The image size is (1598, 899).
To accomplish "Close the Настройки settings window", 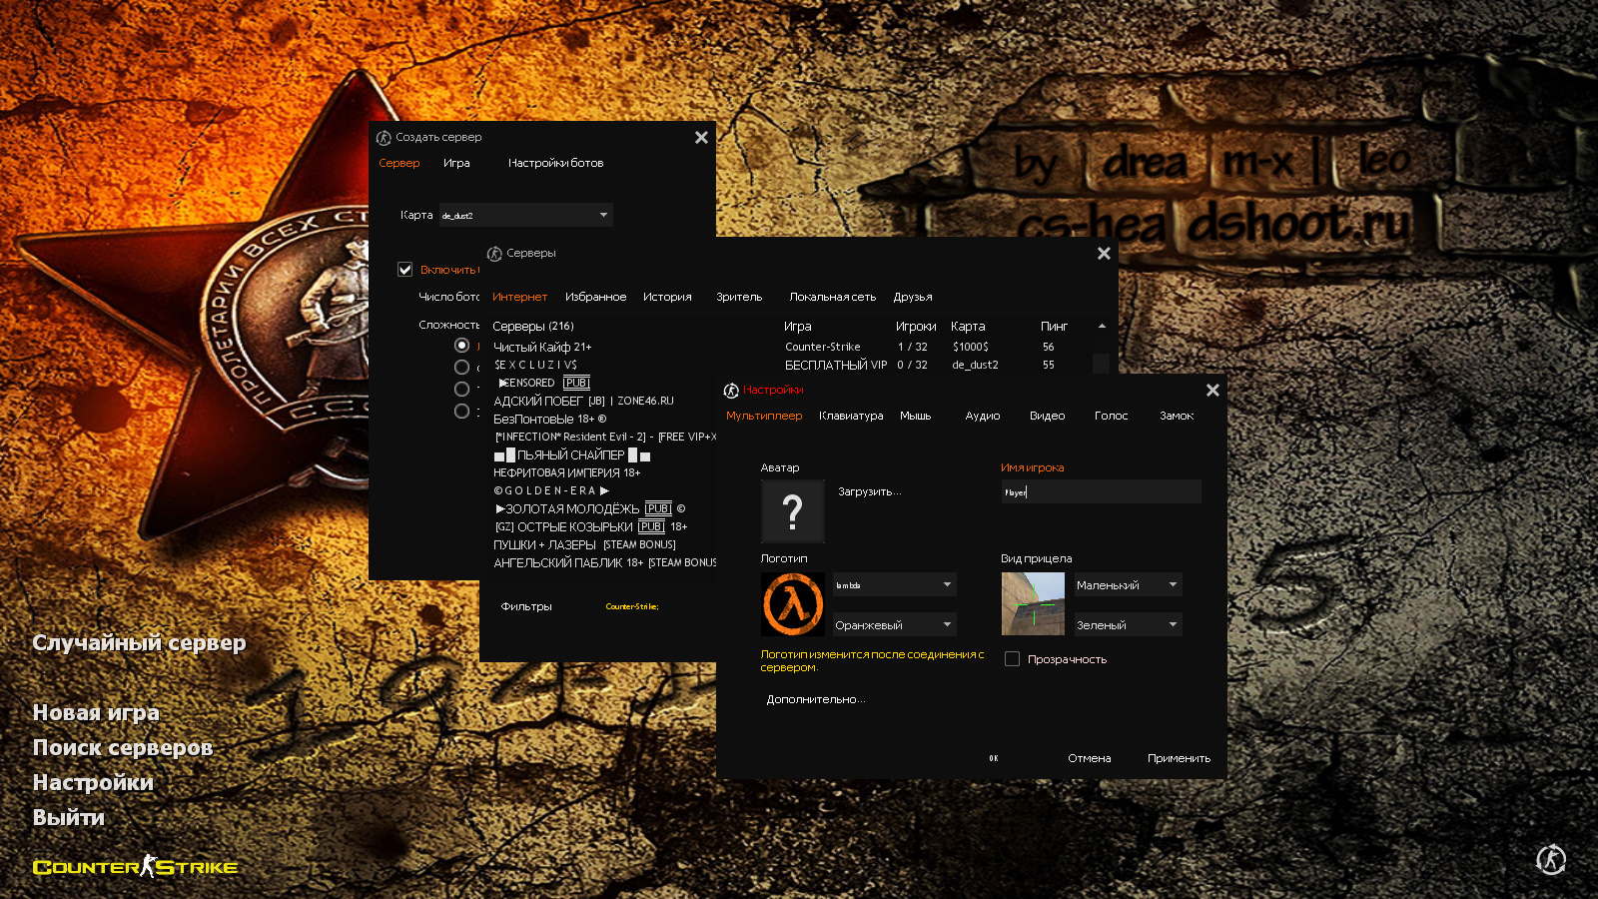I will coord(1212,391).
